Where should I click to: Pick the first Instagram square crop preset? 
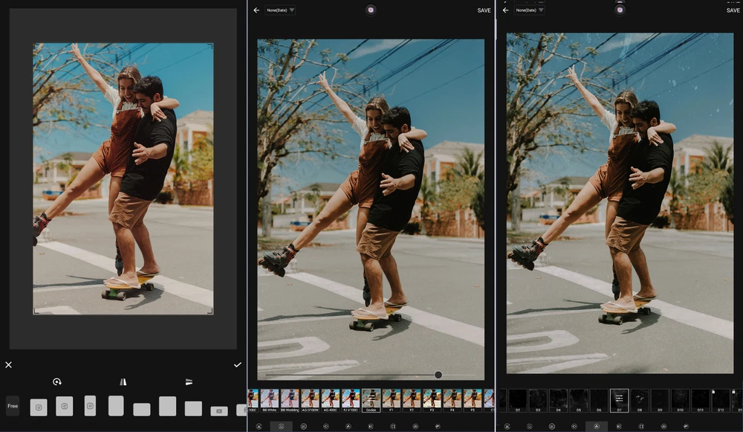click(x=39, y=407)
